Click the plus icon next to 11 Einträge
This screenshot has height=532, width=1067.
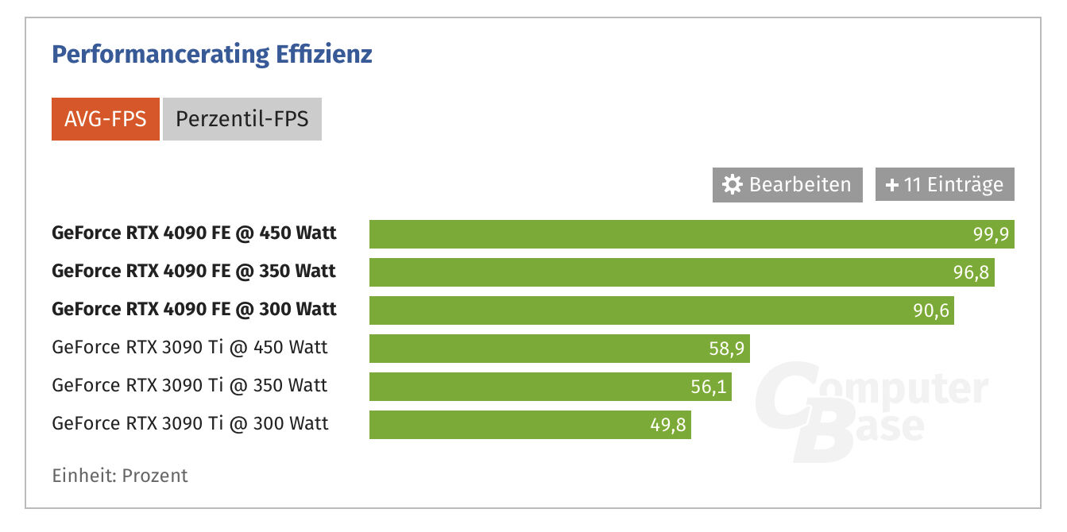(x=891, y=185)
